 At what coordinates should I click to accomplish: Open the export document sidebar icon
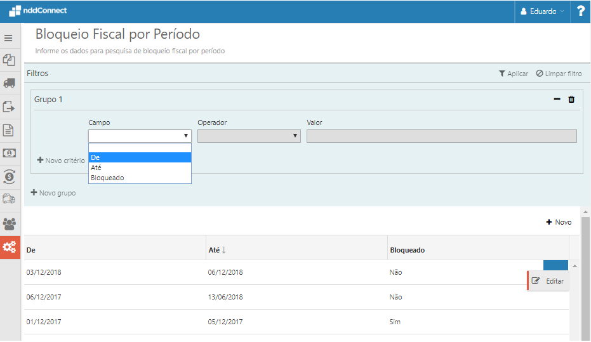tap(9, 107)
